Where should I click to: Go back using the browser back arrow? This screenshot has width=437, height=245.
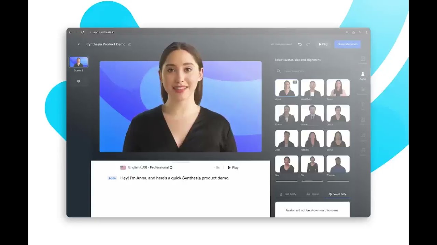[x=70, y=32]
